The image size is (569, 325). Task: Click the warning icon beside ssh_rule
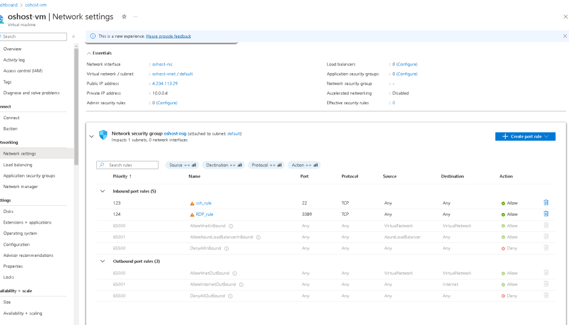click(x=192, y=204)
